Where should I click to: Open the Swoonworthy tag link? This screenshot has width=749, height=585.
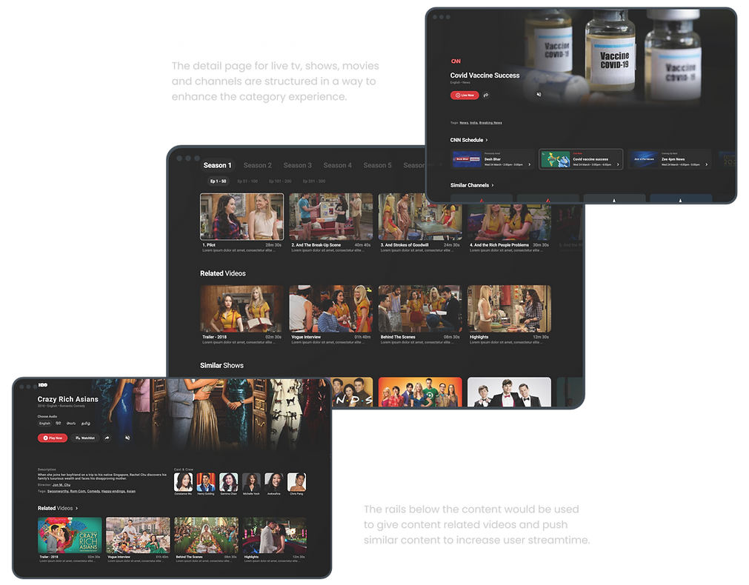coord(58,492)
